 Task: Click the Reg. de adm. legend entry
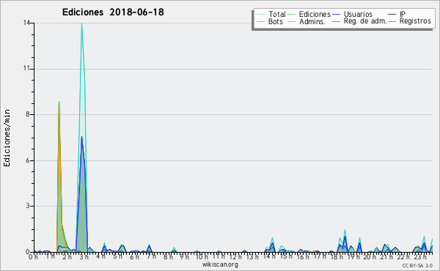pyautogui.click(x=365, y=21)
